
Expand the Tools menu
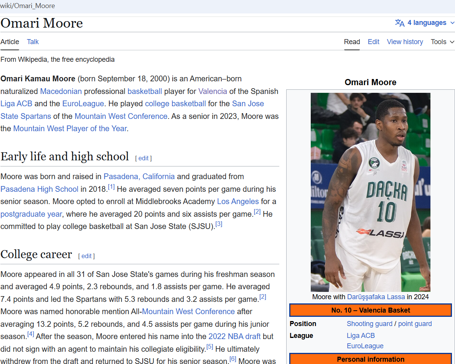[442, 42]
